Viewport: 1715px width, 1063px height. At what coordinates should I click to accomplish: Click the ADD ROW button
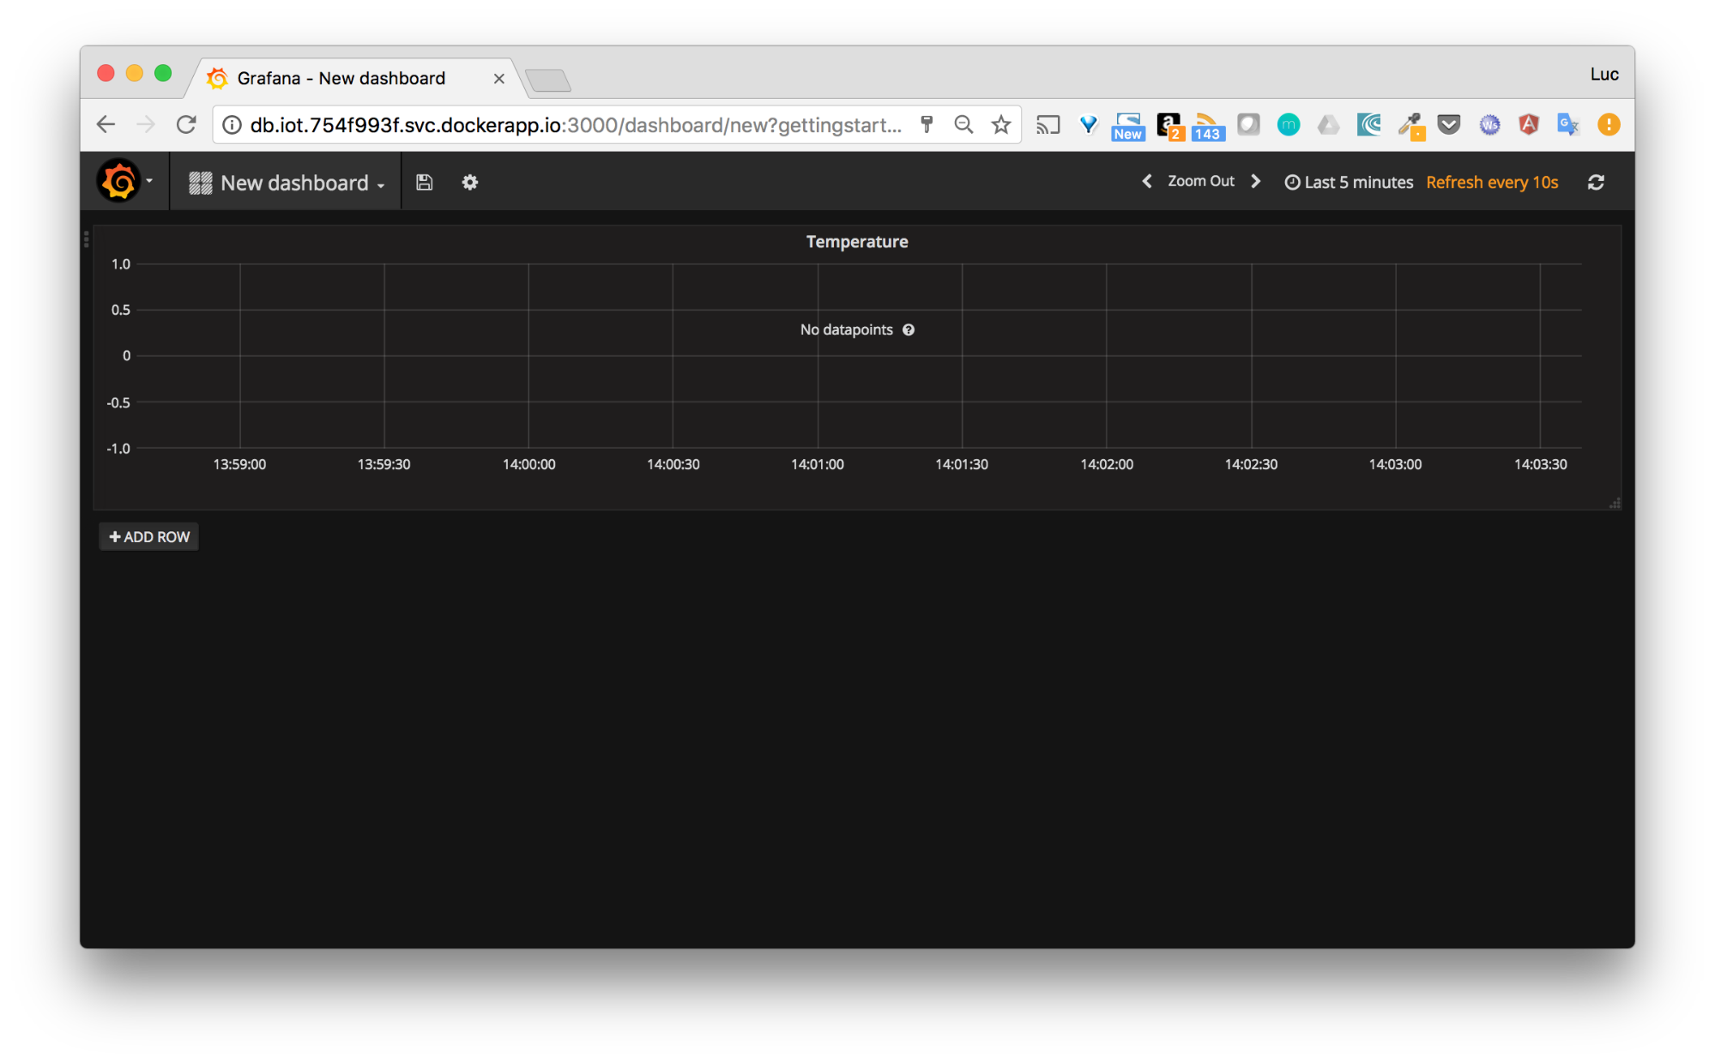pyautogui.click(x=148, y=536)
